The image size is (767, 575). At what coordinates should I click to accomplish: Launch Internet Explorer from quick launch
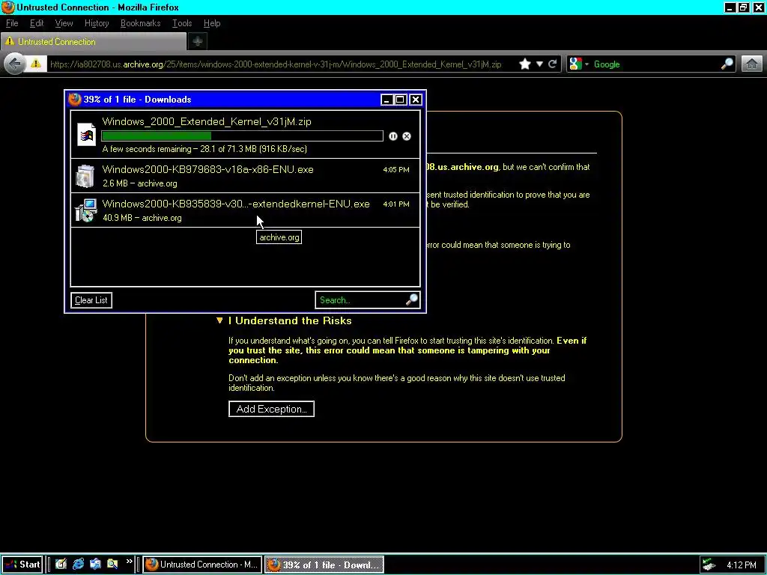click(x=78, y=565)
